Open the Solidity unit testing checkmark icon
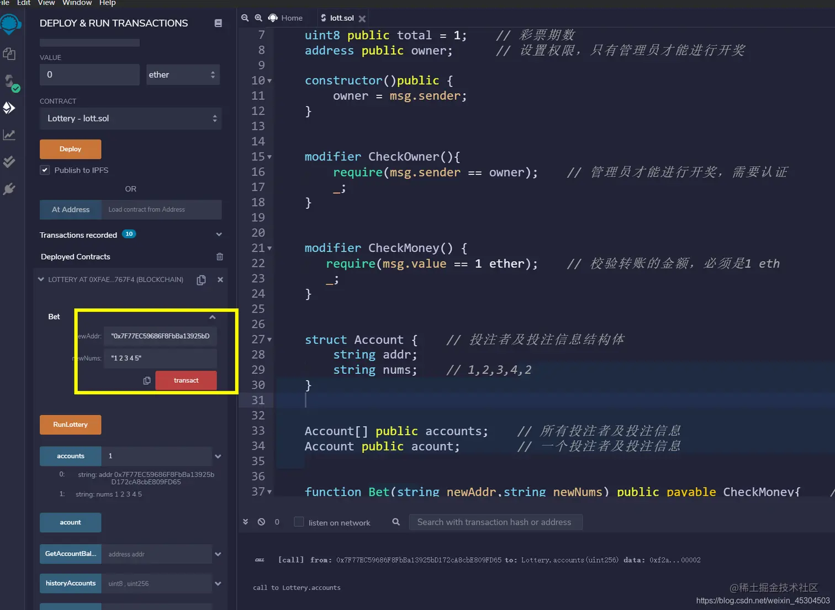This screenshot has height=610, width=835. pyautogui.click(x=9, y=162)
